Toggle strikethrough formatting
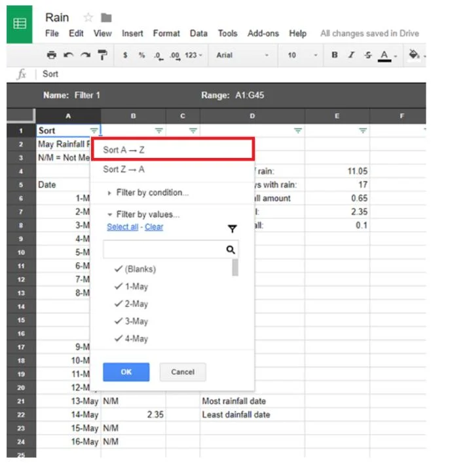This screenshot has width=452, height=472. click(x=367, y=55)
